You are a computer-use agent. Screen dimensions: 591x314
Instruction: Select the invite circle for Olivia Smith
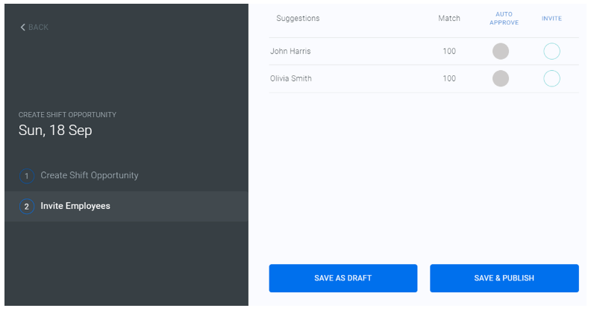point(551,78)
